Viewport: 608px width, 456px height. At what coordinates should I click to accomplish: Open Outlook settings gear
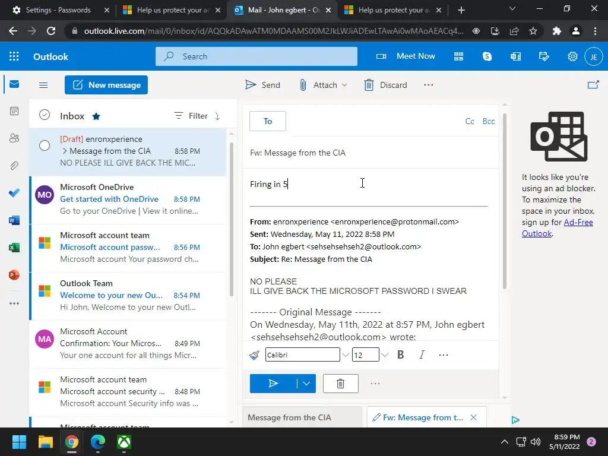pos(572,56)
